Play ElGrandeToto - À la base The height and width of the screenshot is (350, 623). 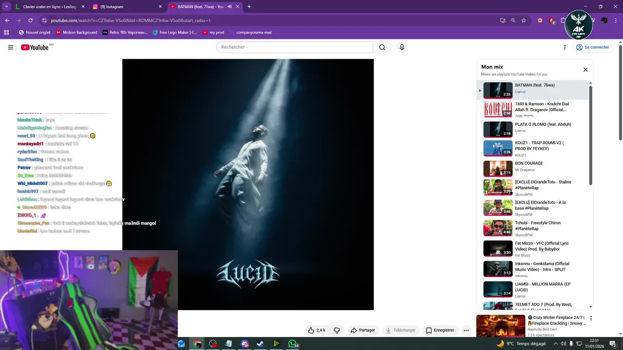coord(532,208)
